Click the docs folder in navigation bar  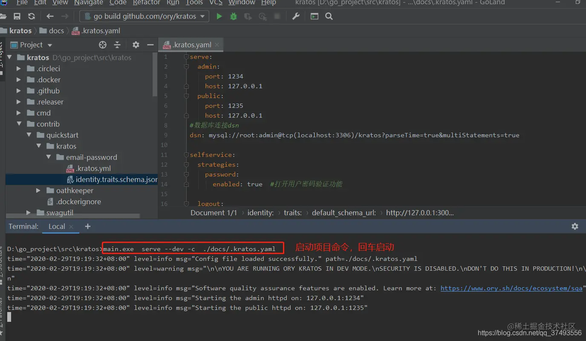(x=52, y=31)
